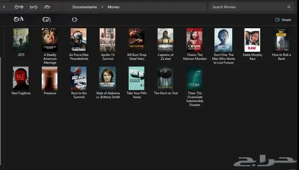Go to Documentaries in the breadcrumb path
The image size is (299, 170).
(85, 7)
